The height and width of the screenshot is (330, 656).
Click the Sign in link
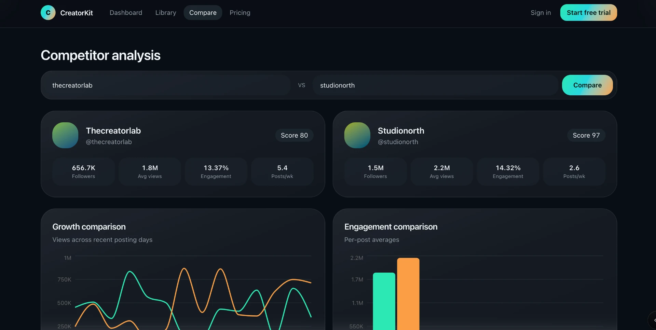[541, 13]
